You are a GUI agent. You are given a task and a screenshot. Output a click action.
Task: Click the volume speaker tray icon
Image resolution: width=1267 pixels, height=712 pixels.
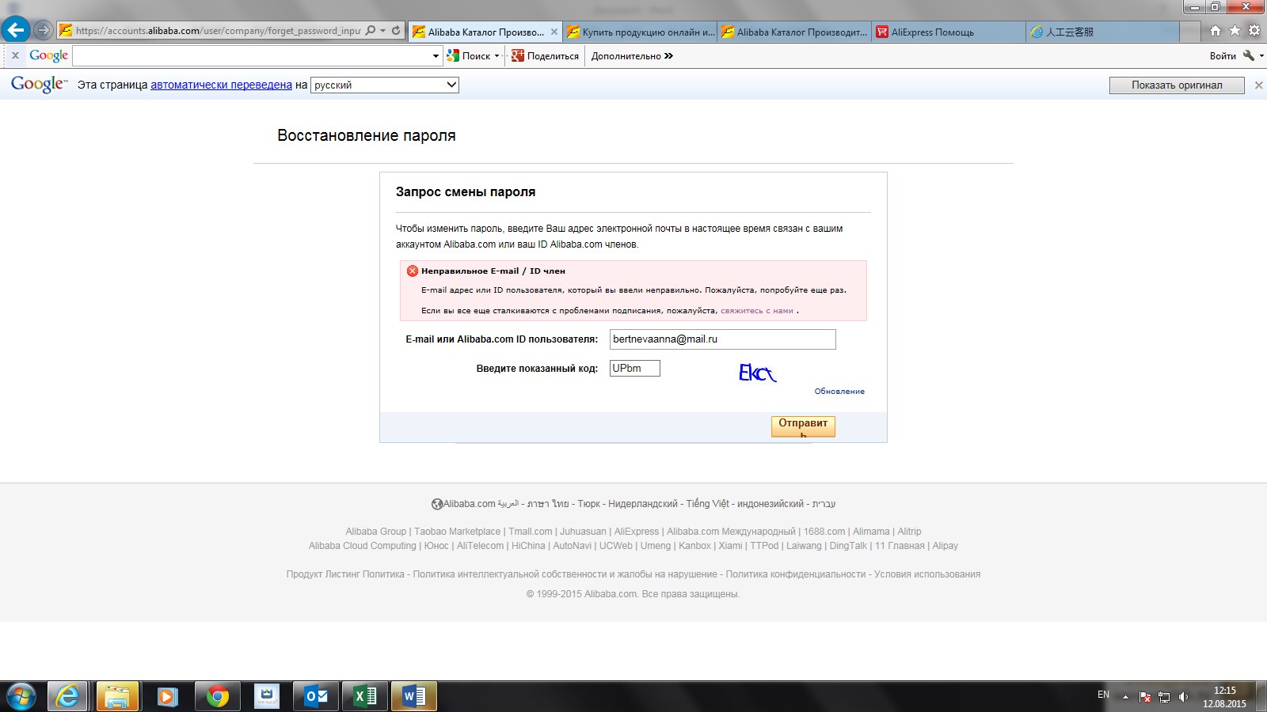[1183, 697]
